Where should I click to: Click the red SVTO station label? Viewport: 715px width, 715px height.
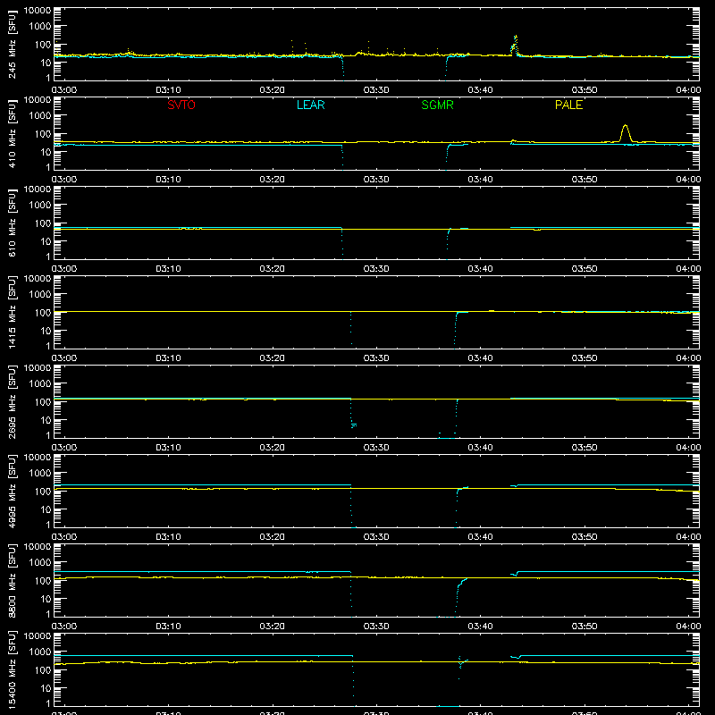[x=181, y=105]
